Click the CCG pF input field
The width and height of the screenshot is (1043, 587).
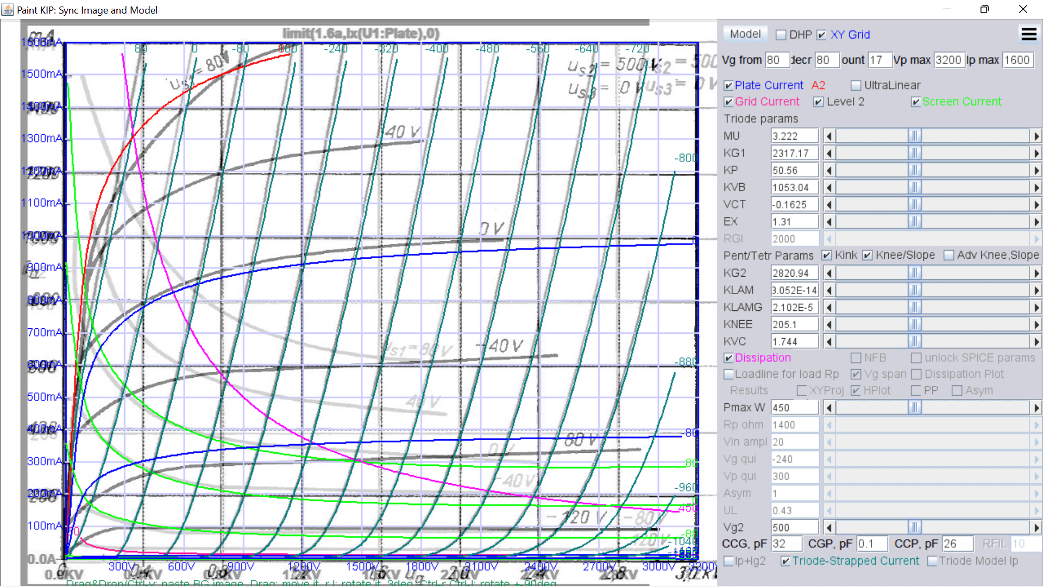(x=787, y=544)
